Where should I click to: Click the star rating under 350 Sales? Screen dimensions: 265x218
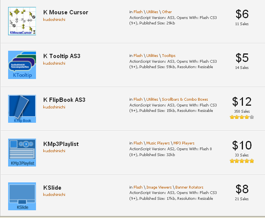(x=242, y=117)
